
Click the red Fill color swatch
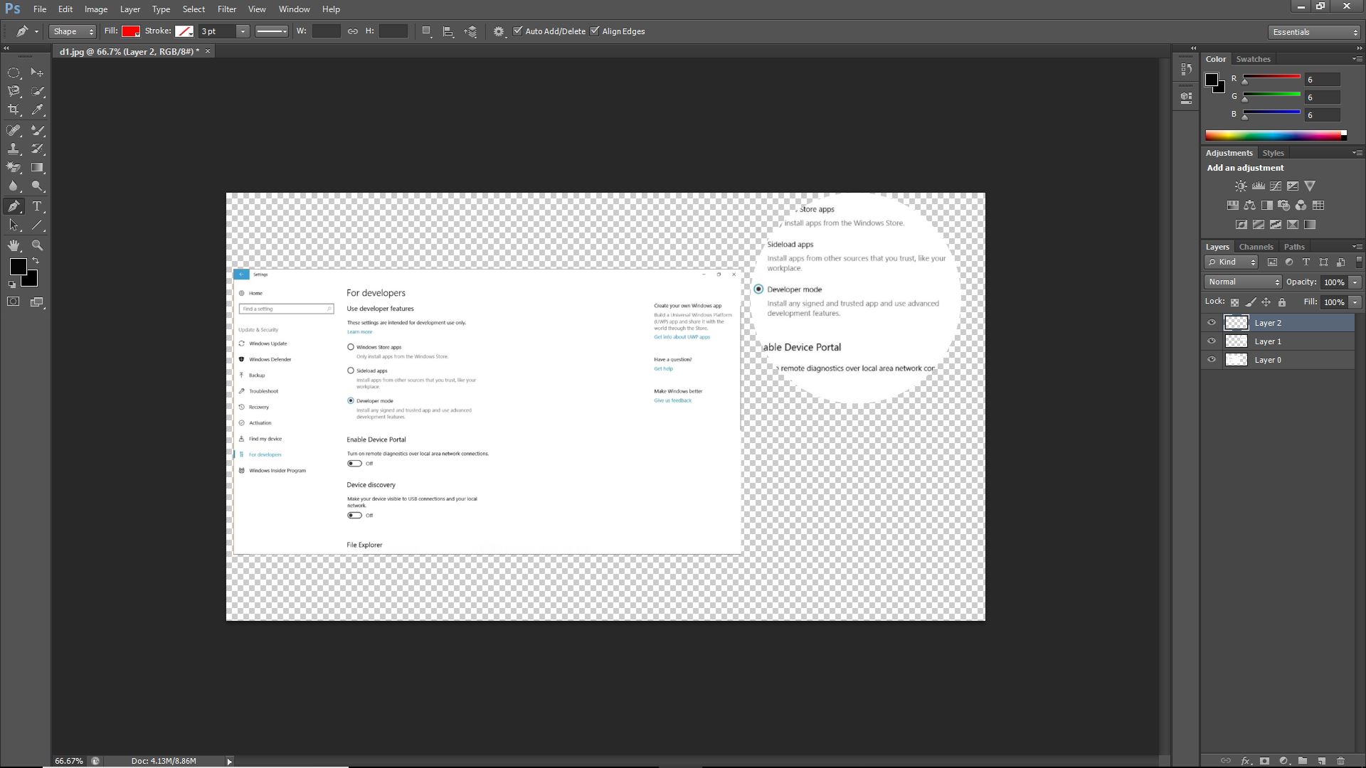tap(130, 31)
